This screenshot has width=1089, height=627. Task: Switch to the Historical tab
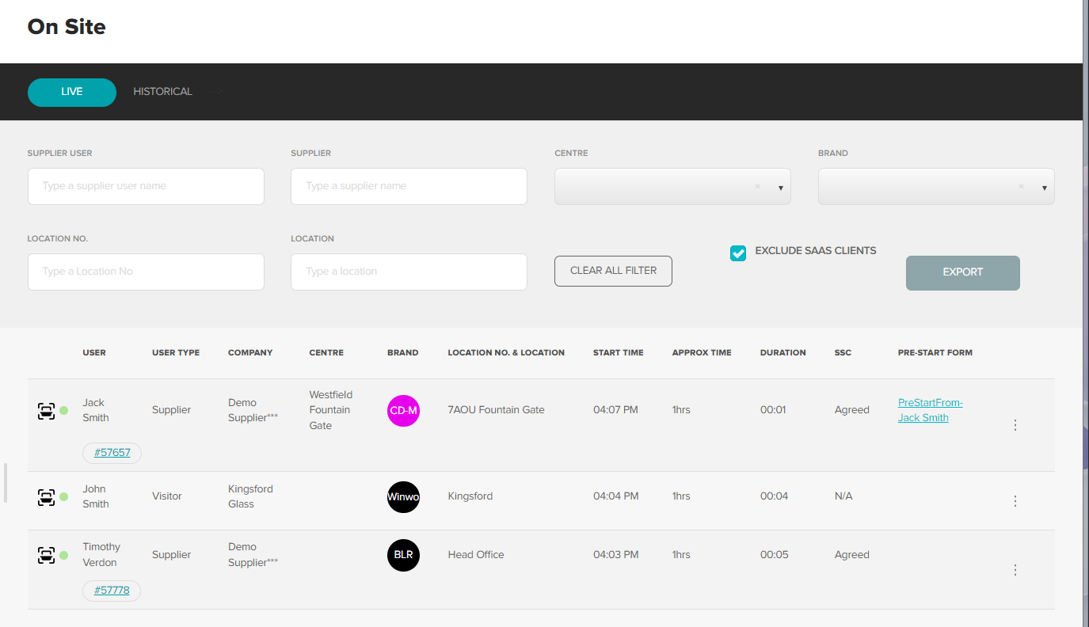(162, 92)
